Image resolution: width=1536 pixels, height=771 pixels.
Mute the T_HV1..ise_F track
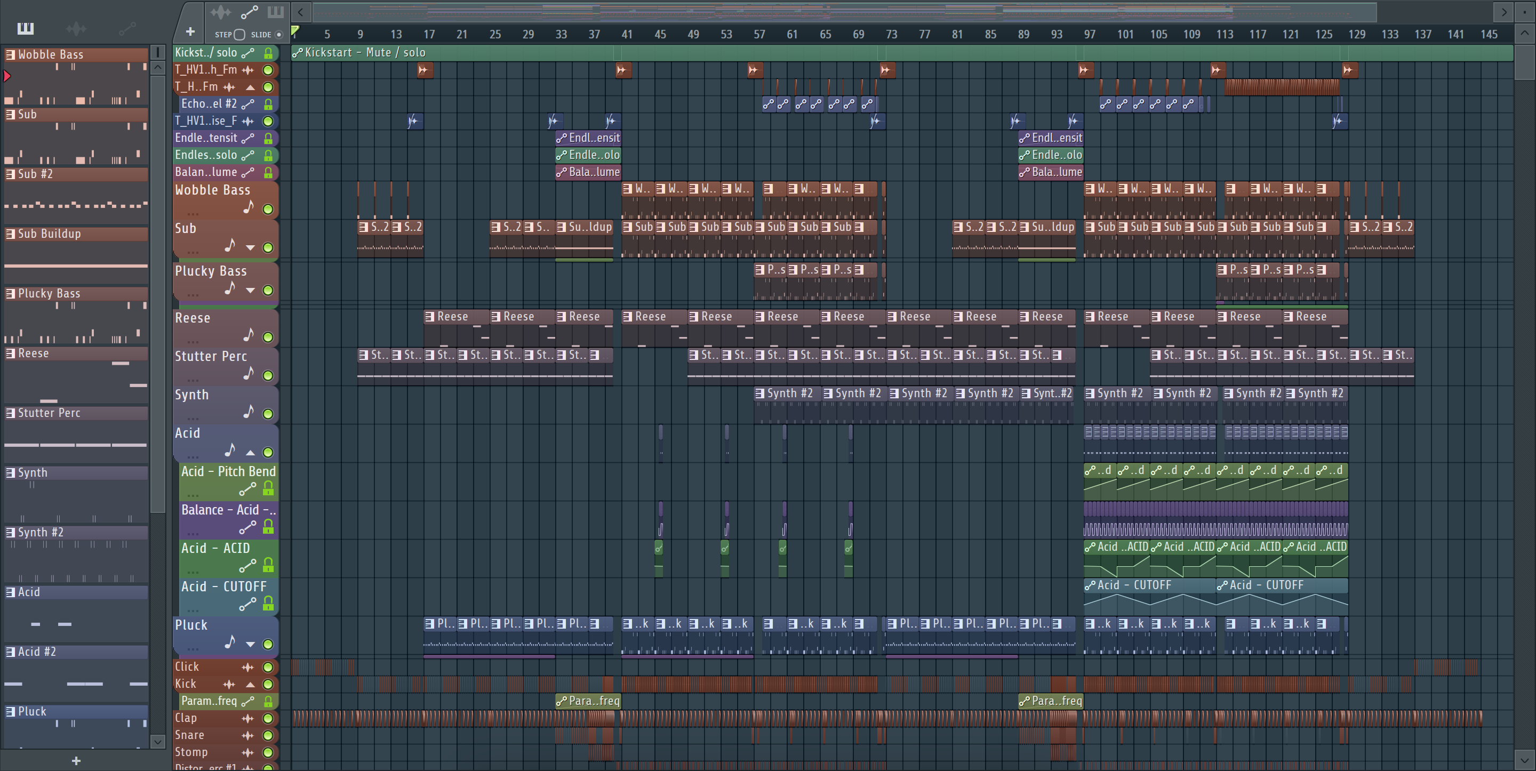[268, 121]
